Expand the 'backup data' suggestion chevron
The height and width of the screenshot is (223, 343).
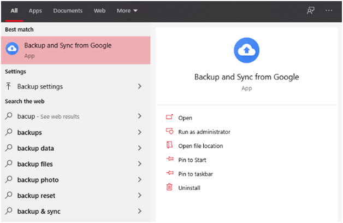[x=140, y=148]
